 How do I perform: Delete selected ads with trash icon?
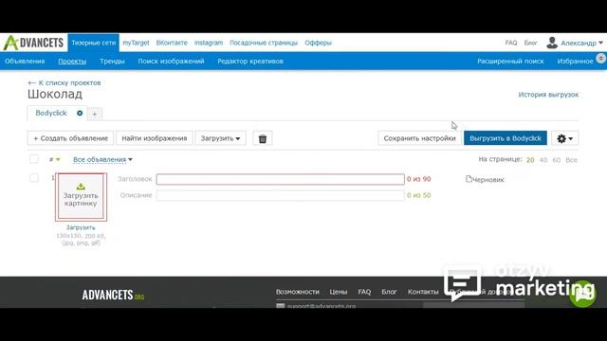point(263,138)
